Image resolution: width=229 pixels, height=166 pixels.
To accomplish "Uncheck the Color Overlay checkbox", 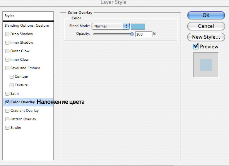I will click(x=7, y=102).
